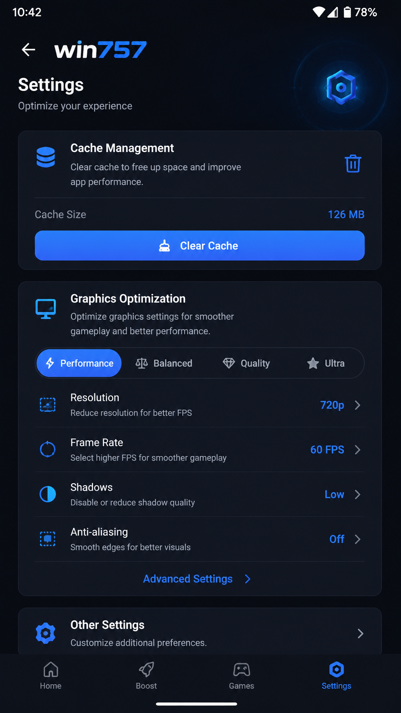Select the Performance graphics preset
Image resolution: width=401 pixels, height=713 pixels.
point(79,363)
